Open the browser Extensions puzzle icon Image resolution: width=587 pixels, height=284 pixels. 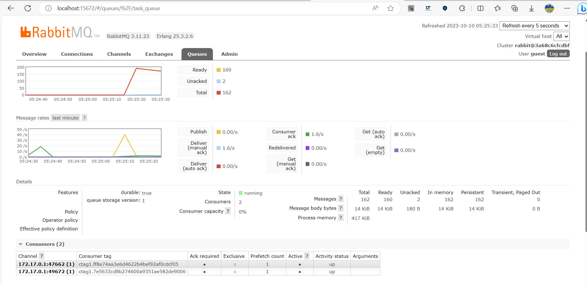(x=462, y=8)
